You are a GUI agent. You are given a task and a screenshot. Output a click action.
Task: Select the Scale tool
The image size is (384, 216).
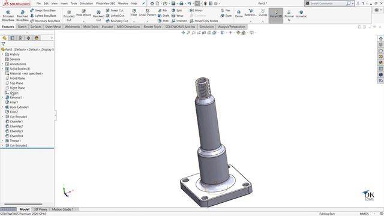tap(226, 16)
